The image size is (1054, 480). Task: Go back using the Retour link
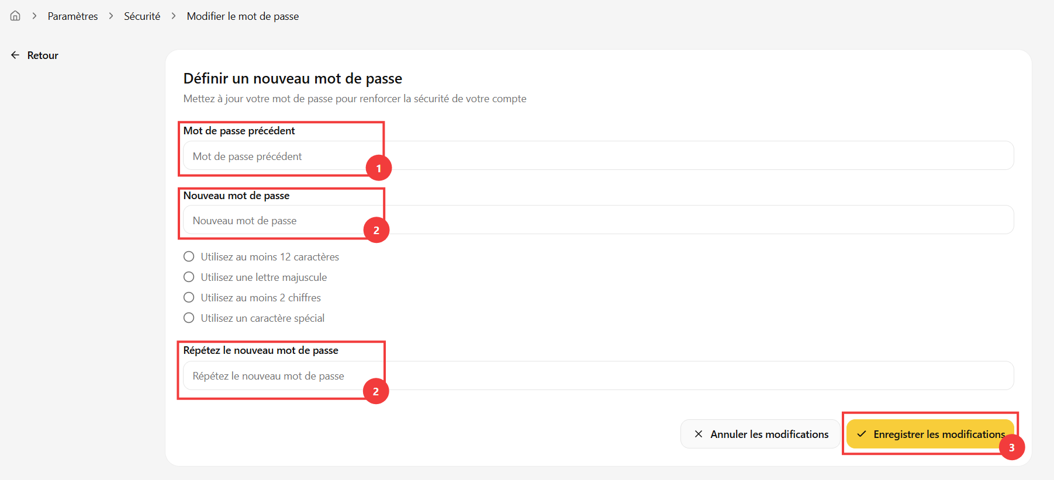[x=34, y=55]
